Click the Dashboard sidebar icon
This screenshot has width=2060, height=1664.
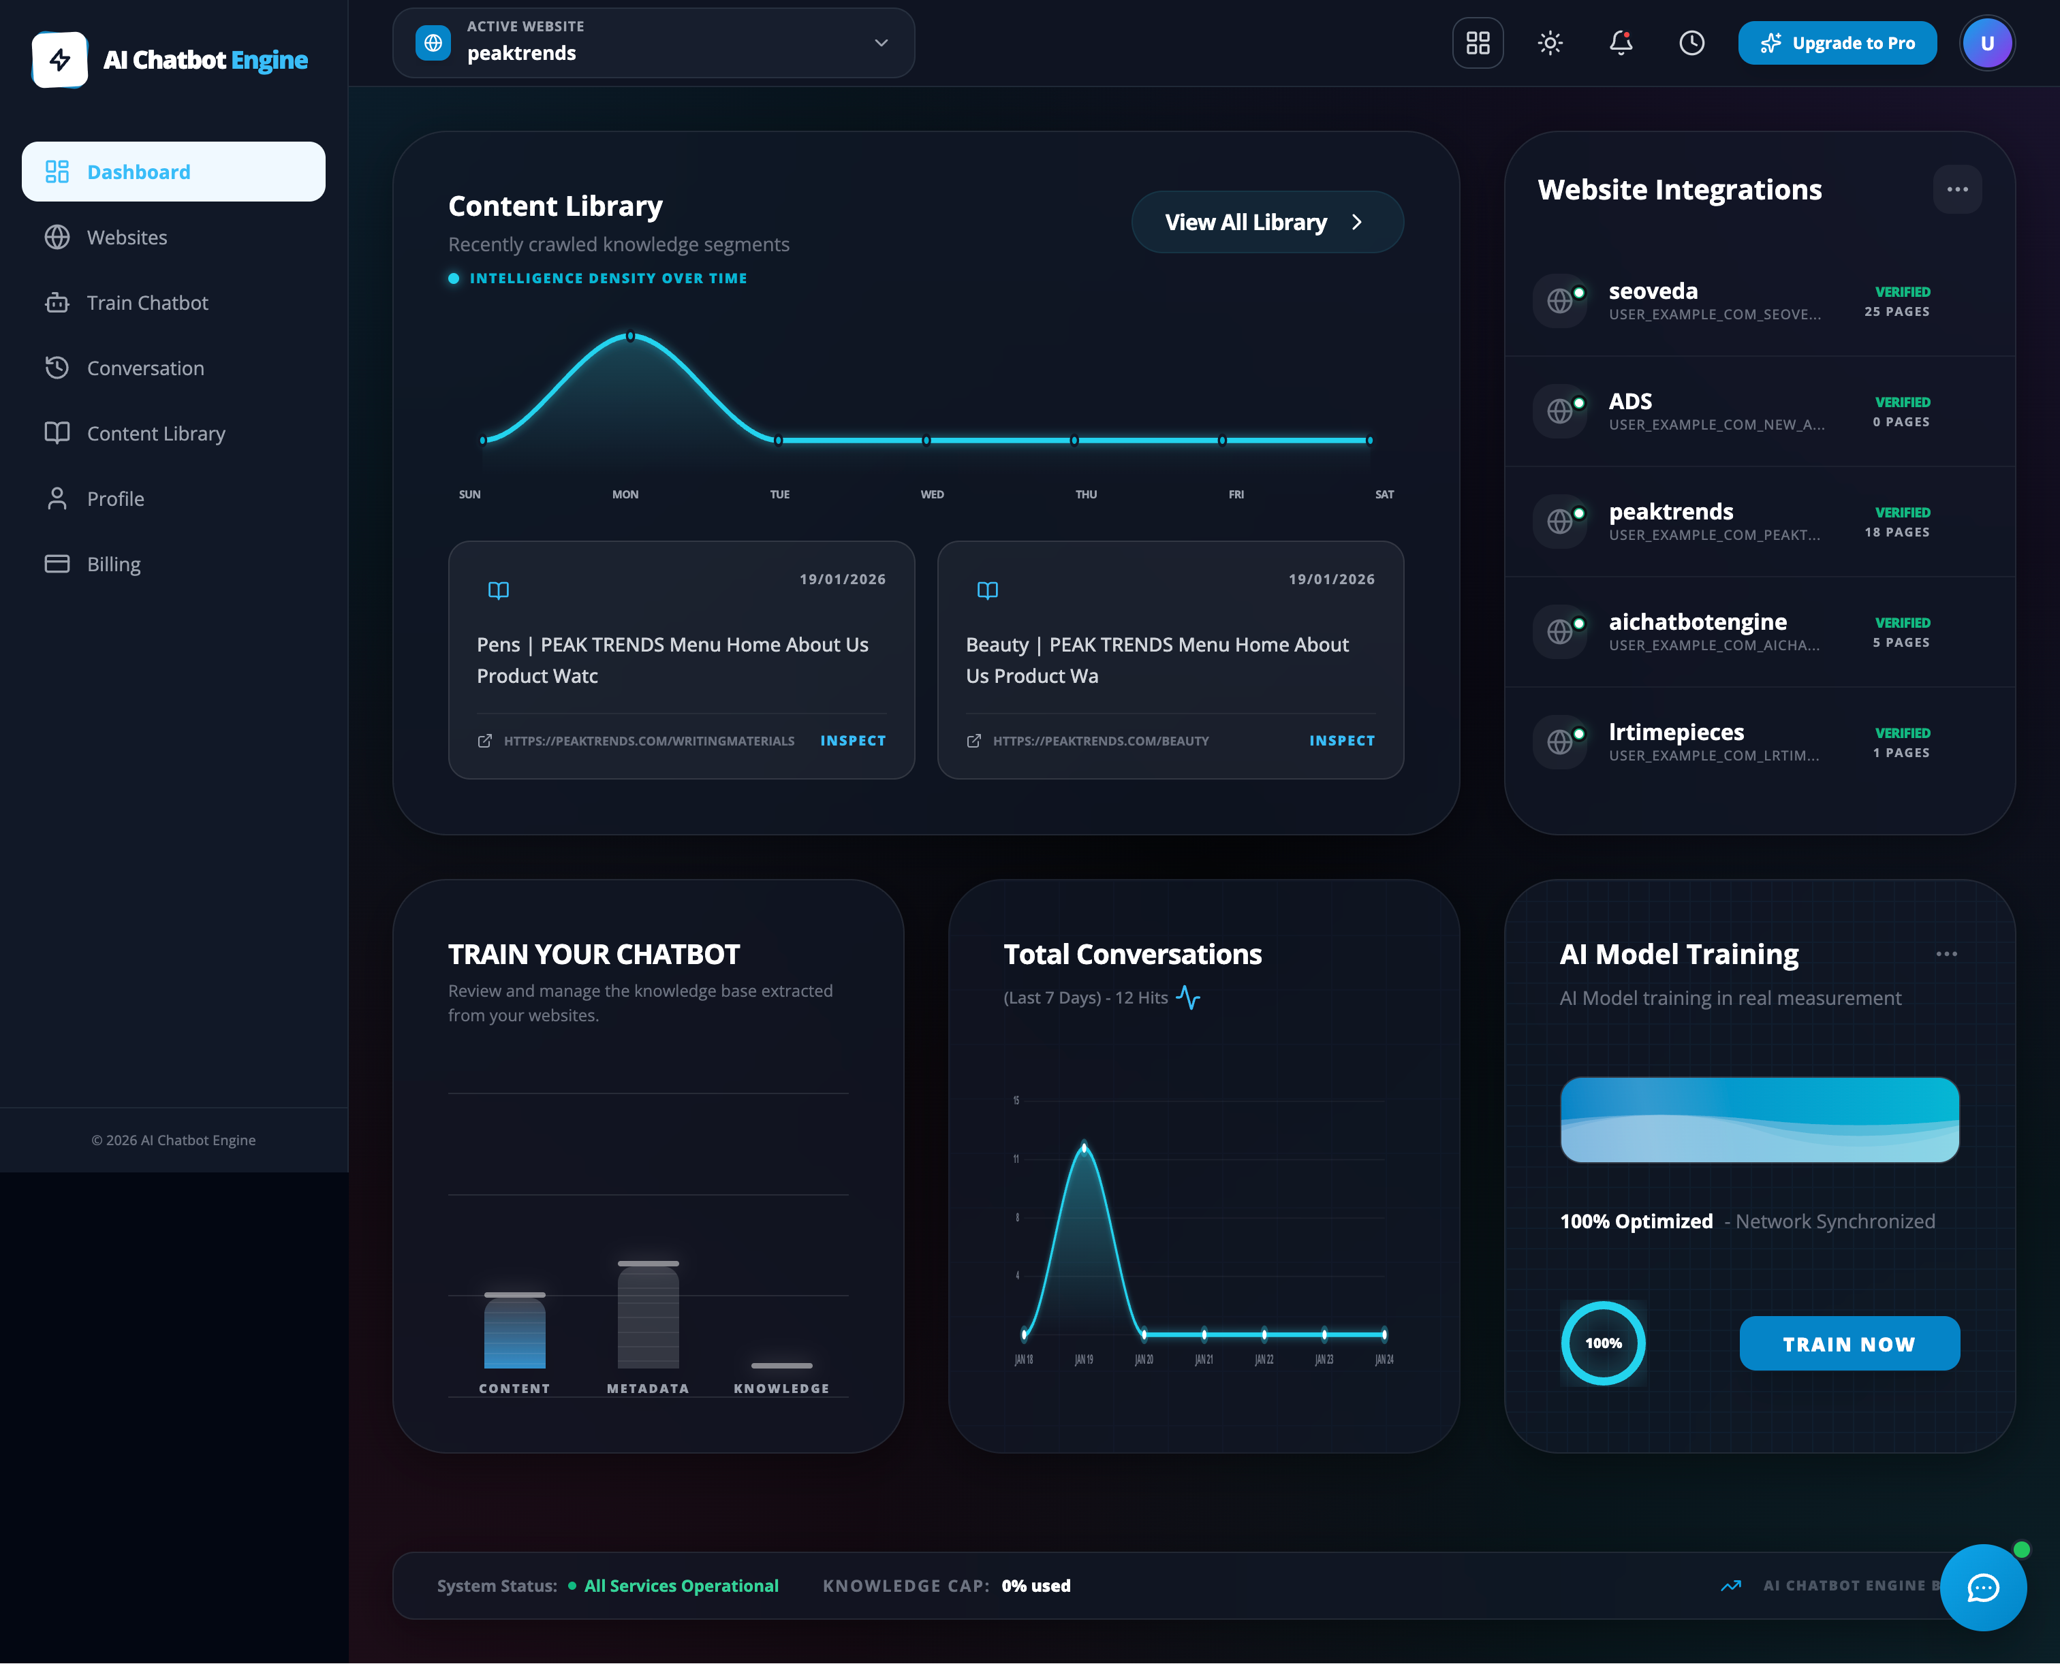pyautogui.click(x=57, y=172)
